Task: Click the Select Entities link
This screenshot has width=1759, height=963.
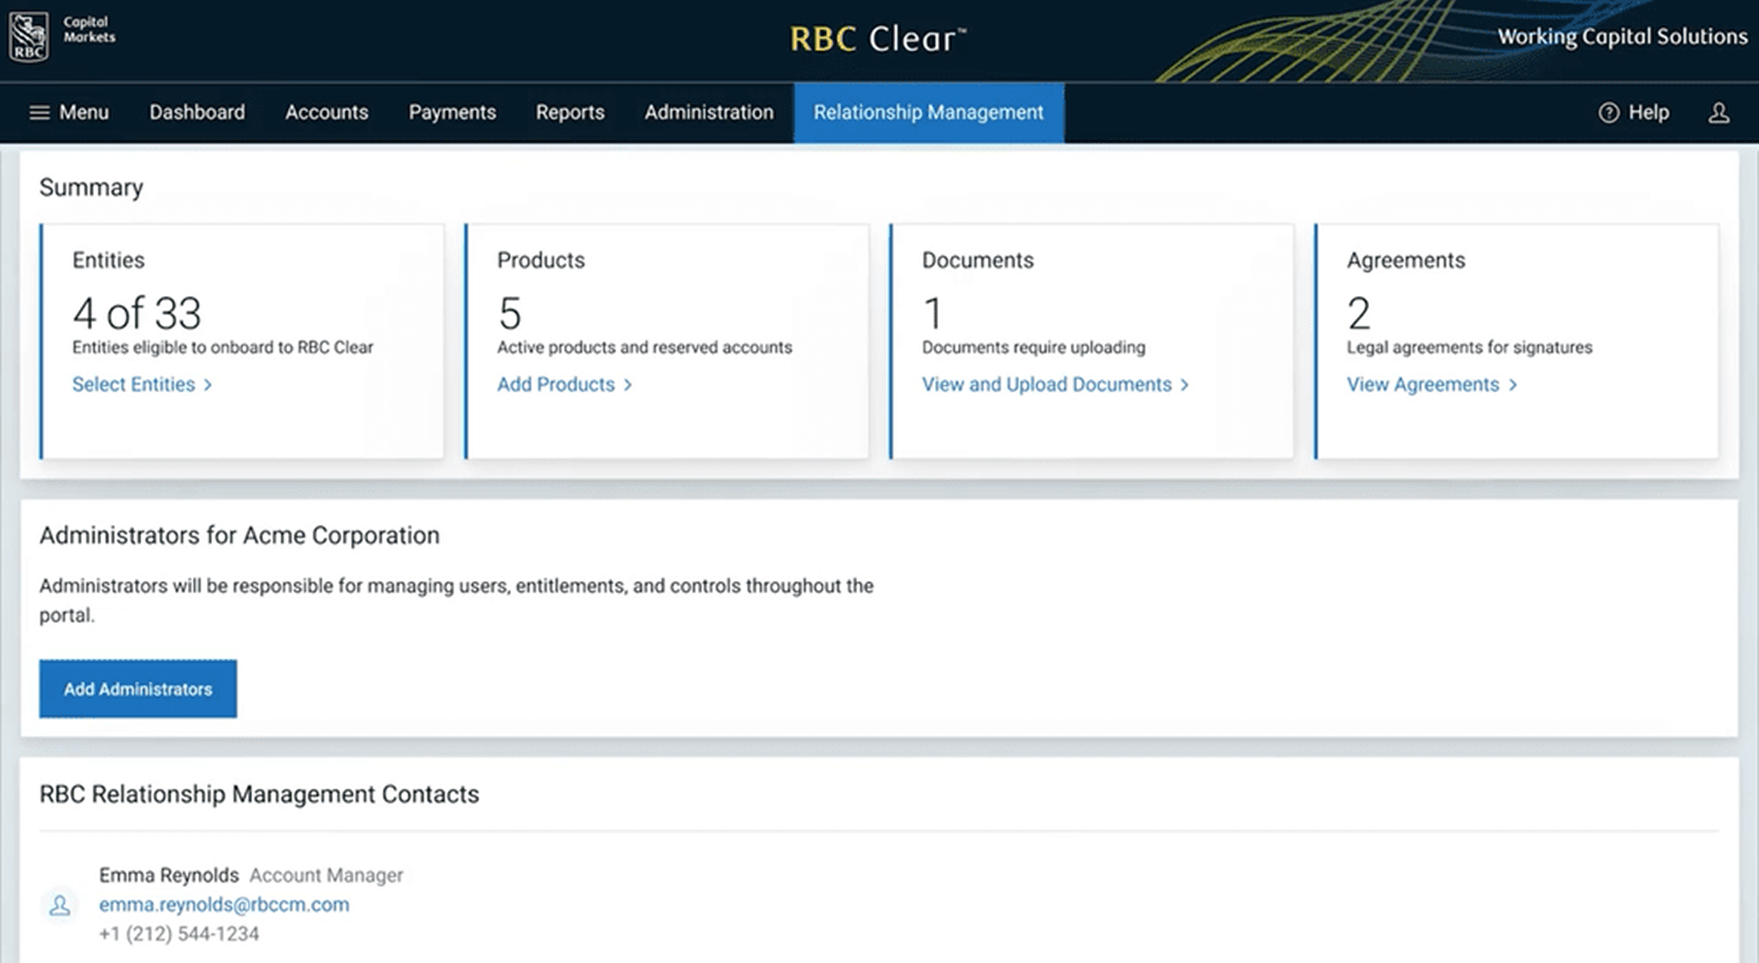Action: click(133, 385)
